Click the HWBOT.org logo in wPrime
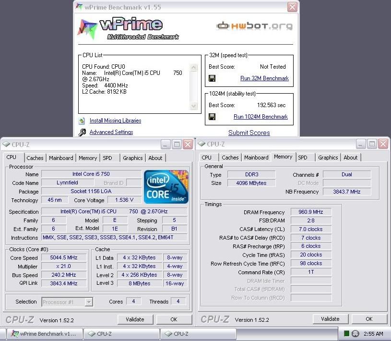Screen dimensions: 391x341 click(254, 26)
